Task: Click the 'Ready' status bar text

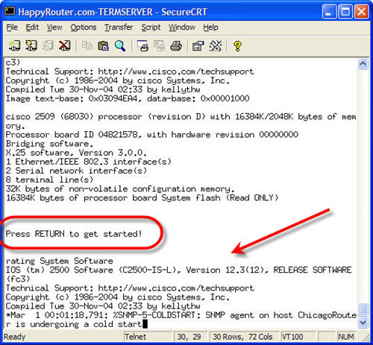Action: tap(15, 337)
